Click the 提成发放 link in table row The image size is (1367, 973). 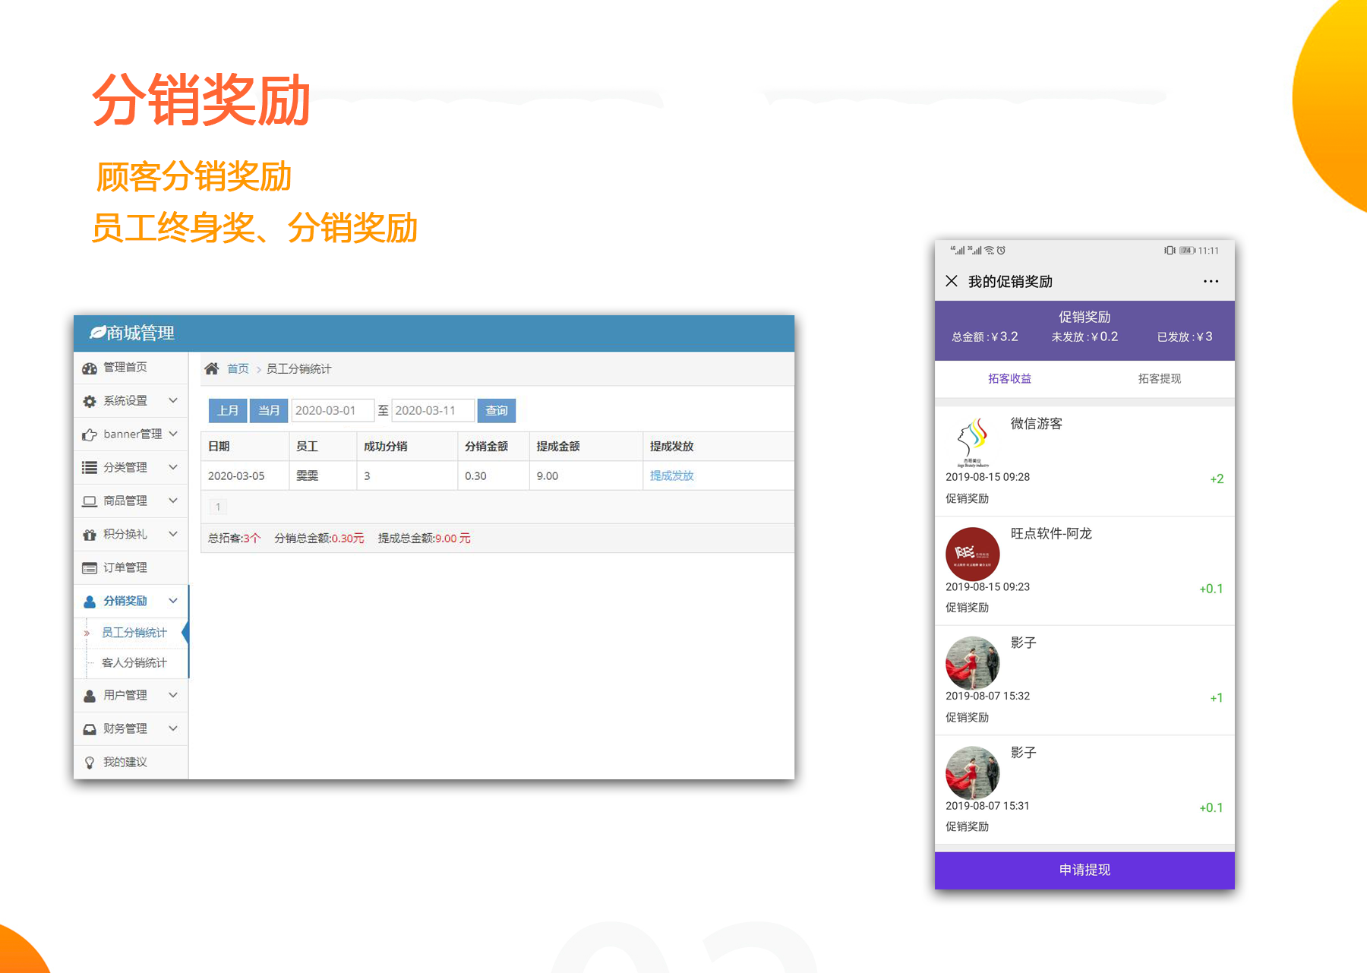pyautogui.click(x=671, y=475)
